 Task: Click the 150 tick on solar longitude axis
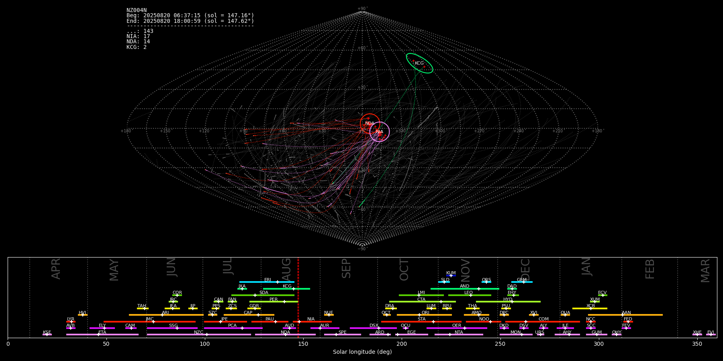click(x=303, y=344)
